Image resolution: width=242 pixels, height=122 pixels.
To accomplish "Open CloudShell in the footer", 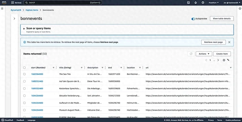I will tap(7, 120).
